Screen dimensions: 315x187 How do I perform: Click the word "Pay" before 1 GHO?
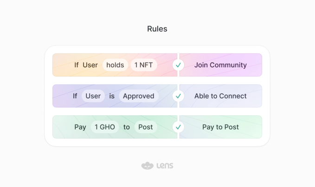point(80,127)
